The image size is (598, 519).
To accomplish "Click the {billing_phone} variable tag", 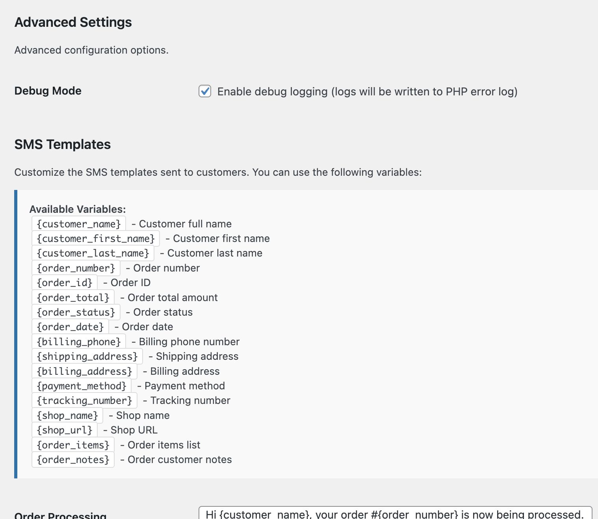I will (x=79, y=342).
